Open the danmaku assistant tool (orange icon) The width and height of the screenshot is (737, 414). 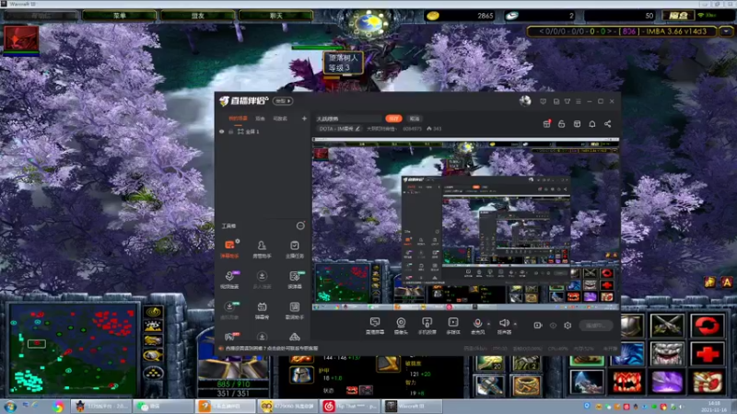(229, 248)
